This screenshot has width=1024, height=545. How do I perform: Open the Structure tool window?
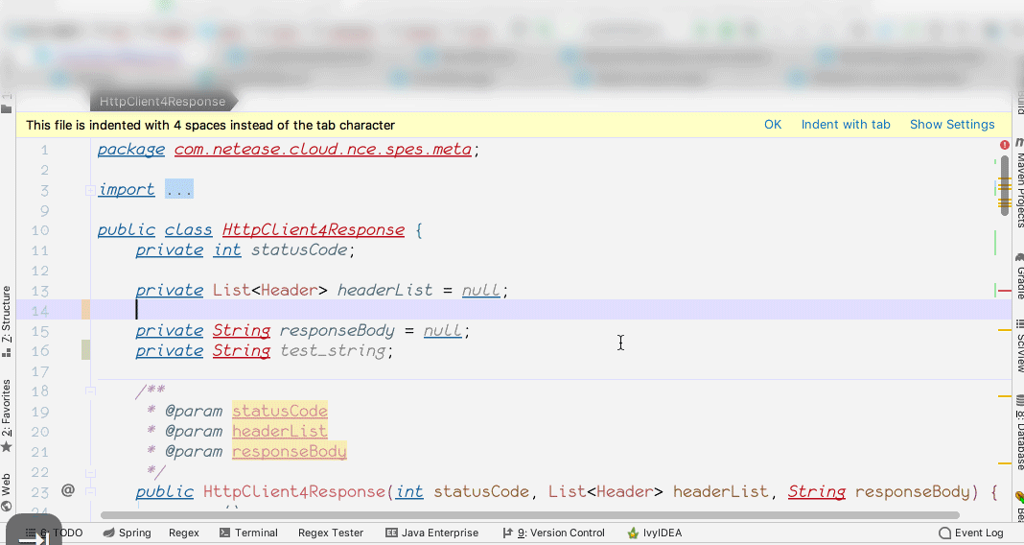7,320
